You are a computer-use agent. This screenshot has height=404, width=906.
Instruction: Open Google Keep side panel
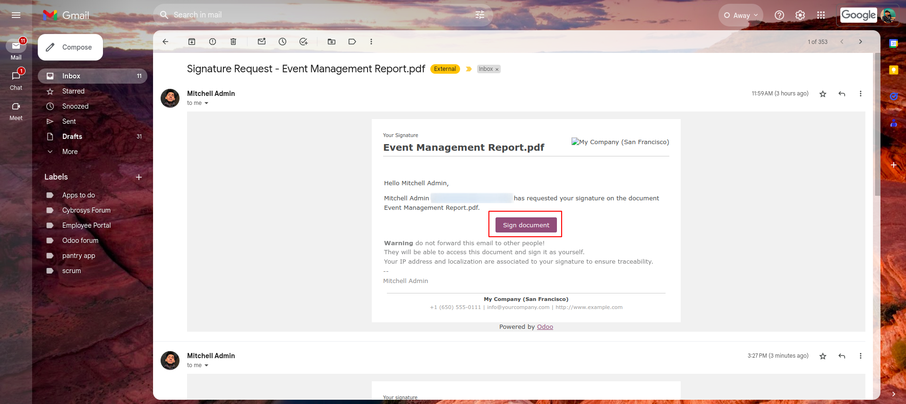[x=894, y=70]
